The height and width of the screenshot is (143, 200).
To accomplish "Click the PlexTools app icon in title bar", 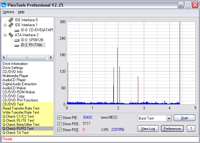I will (4, 5).
